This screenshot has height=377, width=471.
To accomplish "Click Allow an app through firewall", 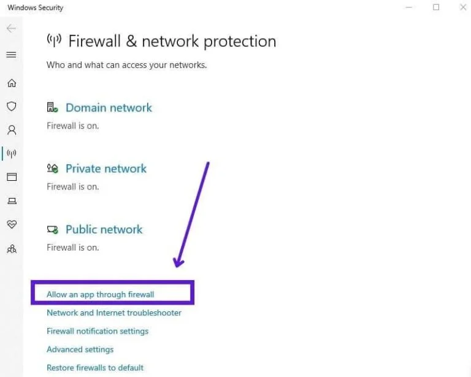I will tap(101, 294).
